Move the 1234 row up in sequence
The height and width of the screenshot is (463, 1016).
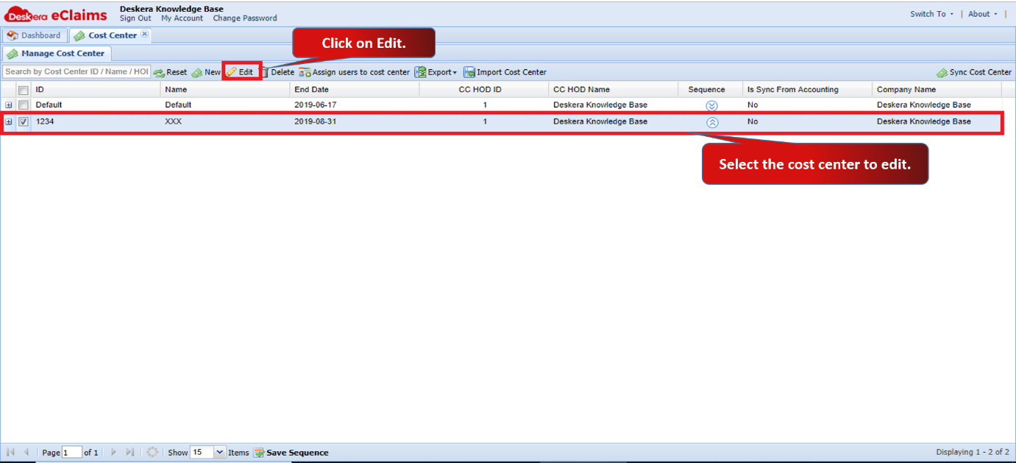point(712,123)
